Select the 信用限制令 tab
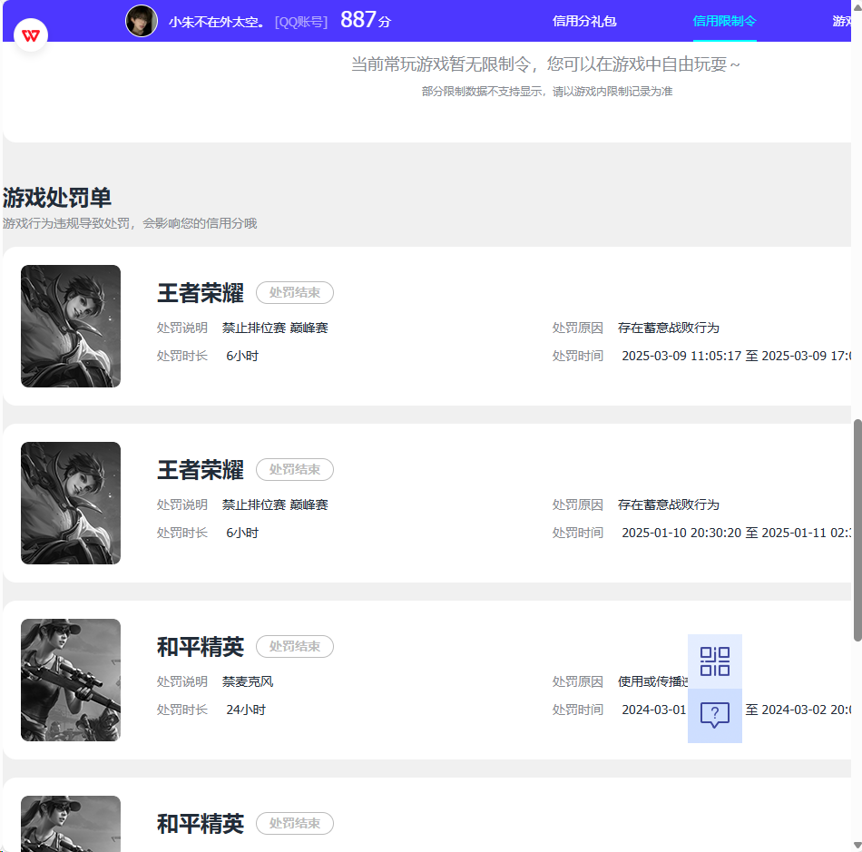This screenshot has height=852, width=862. 725,21
